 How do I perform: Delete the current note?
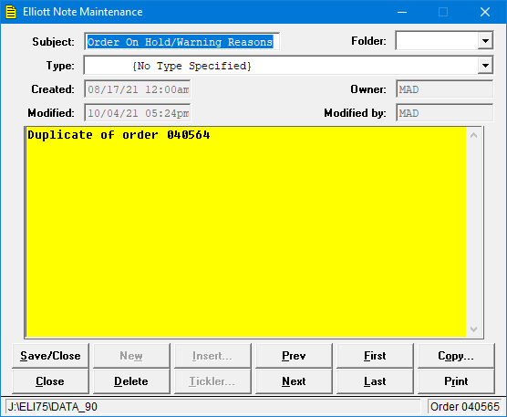click(131, 381)
